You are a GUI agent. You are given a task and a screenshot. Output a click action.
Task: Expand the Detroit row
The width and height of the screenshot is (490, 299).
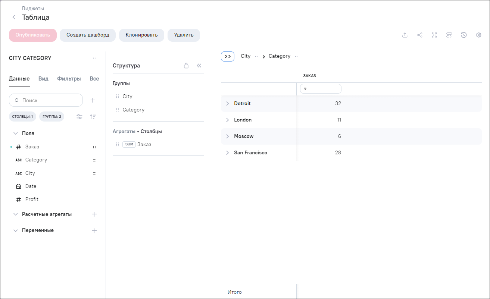(x=227, y=104)
